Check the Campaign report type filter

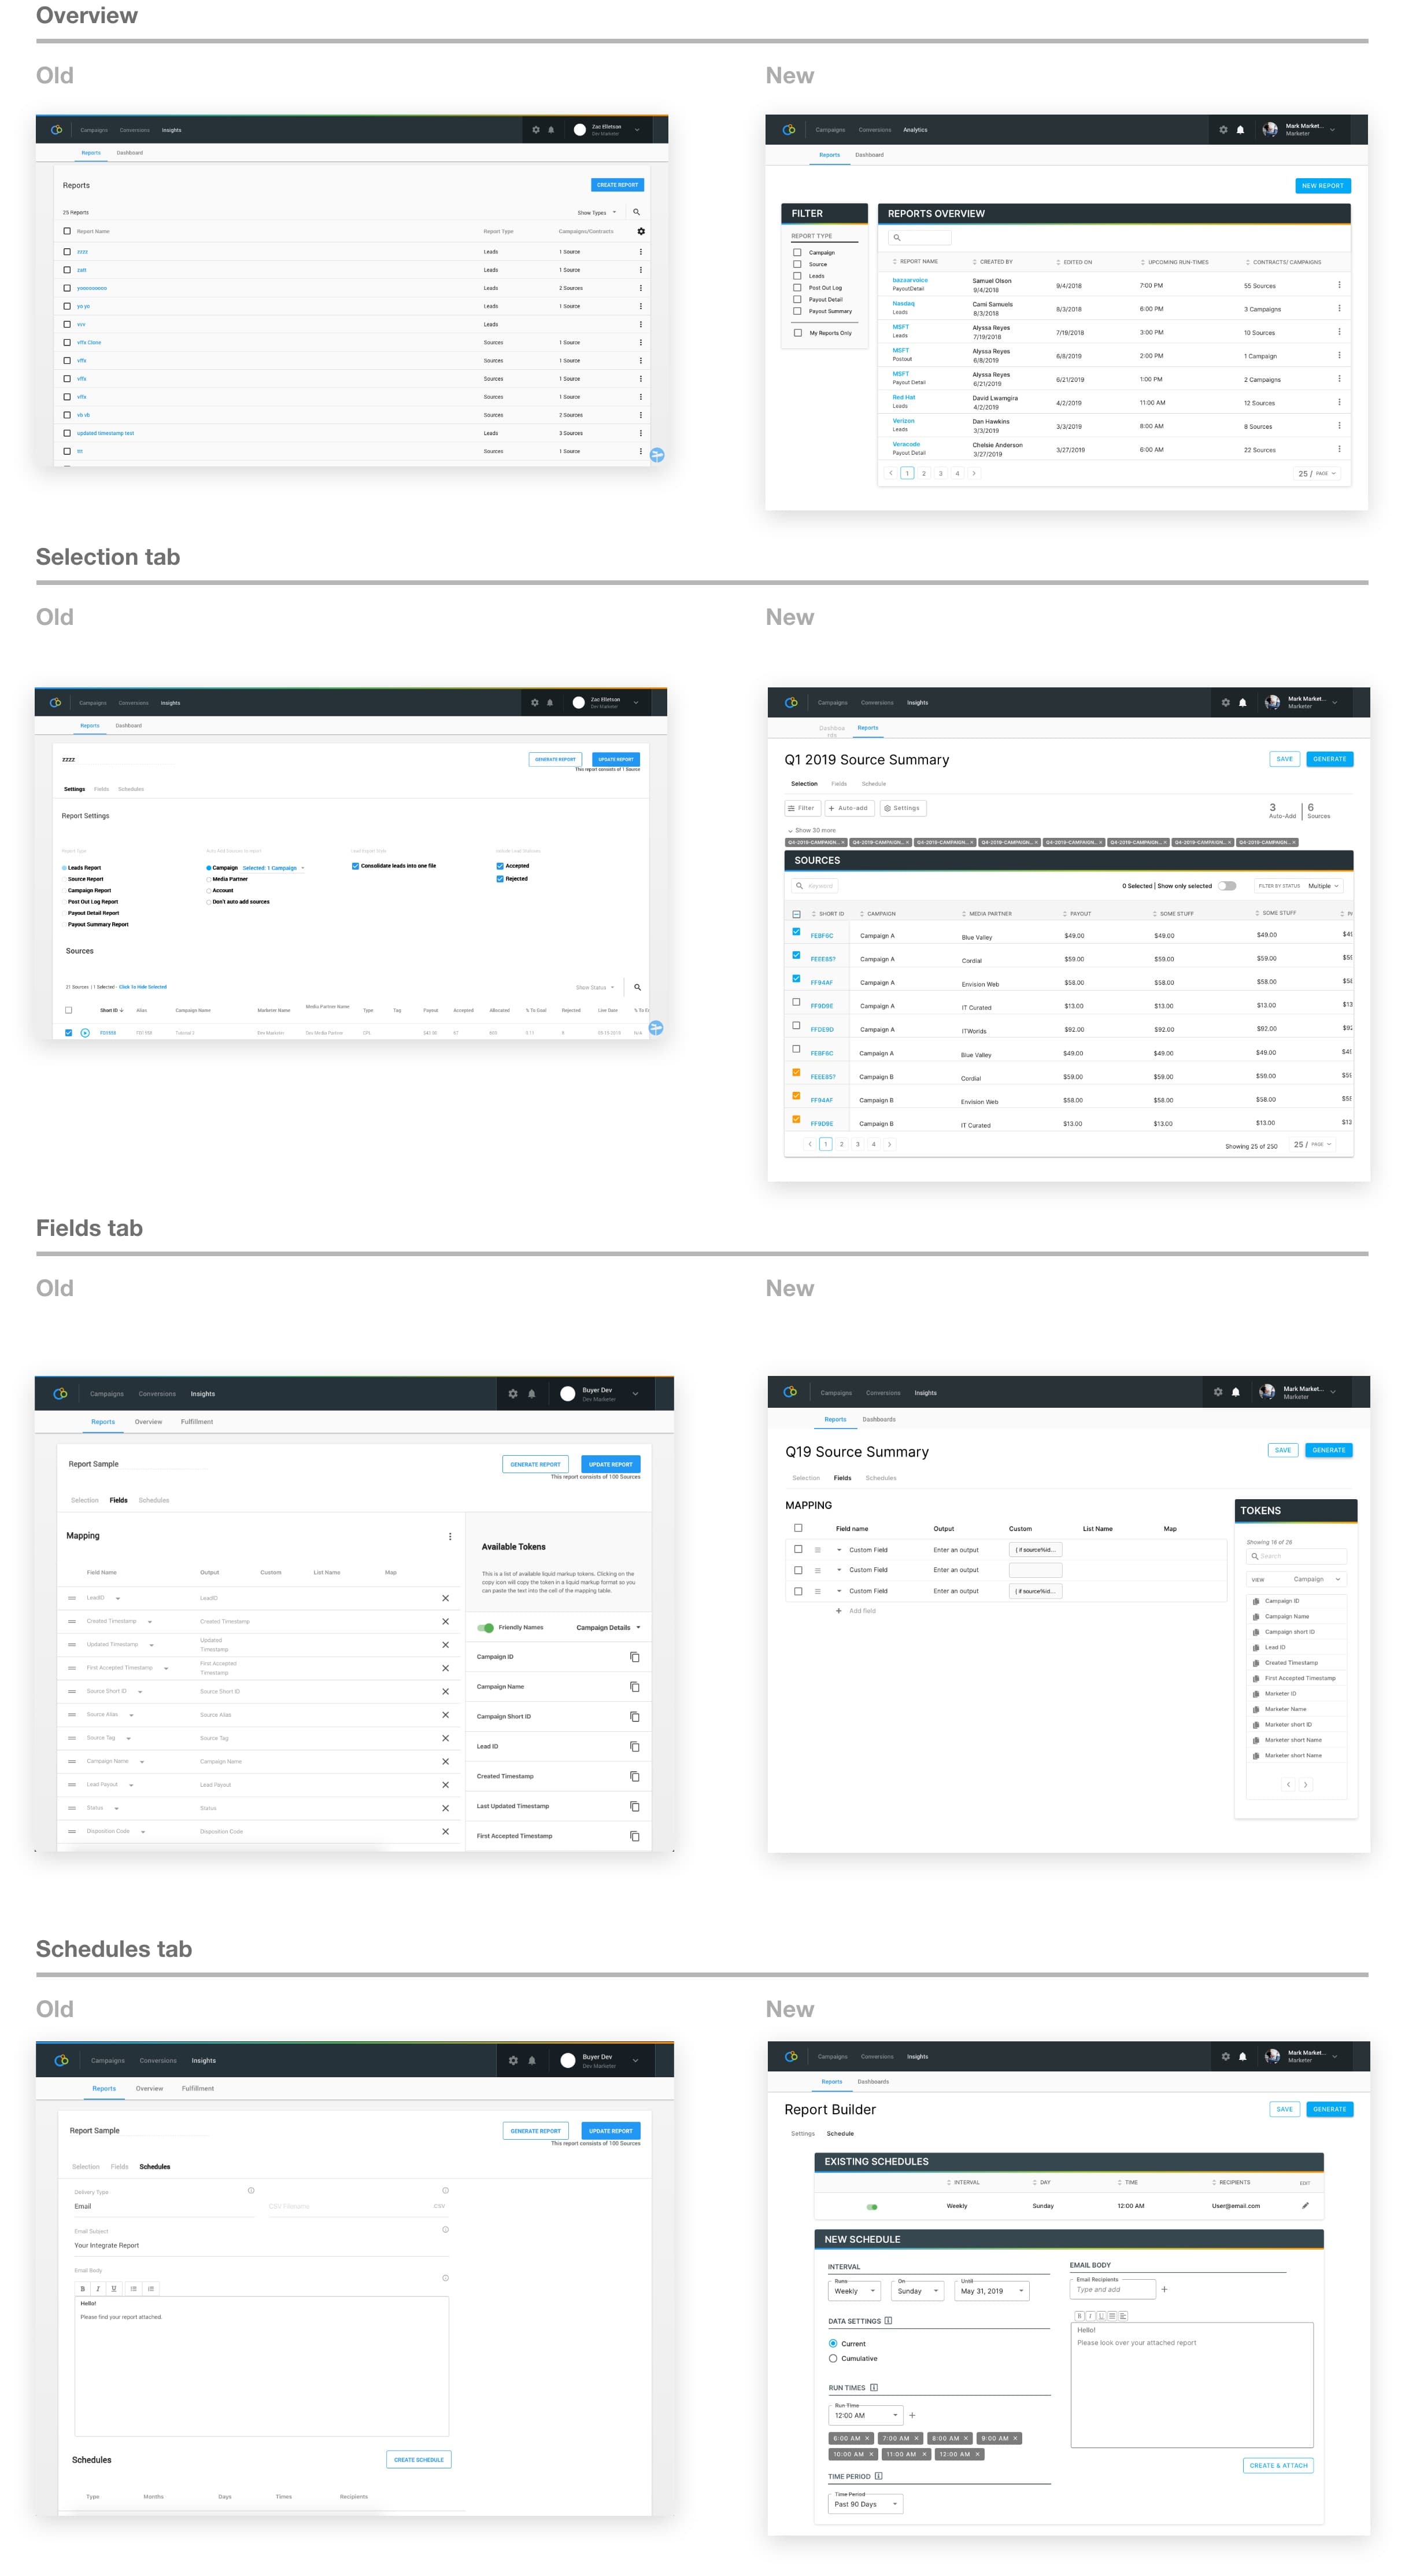coord(797,252)
